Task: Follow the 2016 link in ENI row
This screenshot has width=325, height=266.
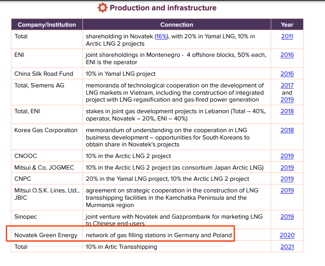Action: pyautogui.click(x=287, y=55)
